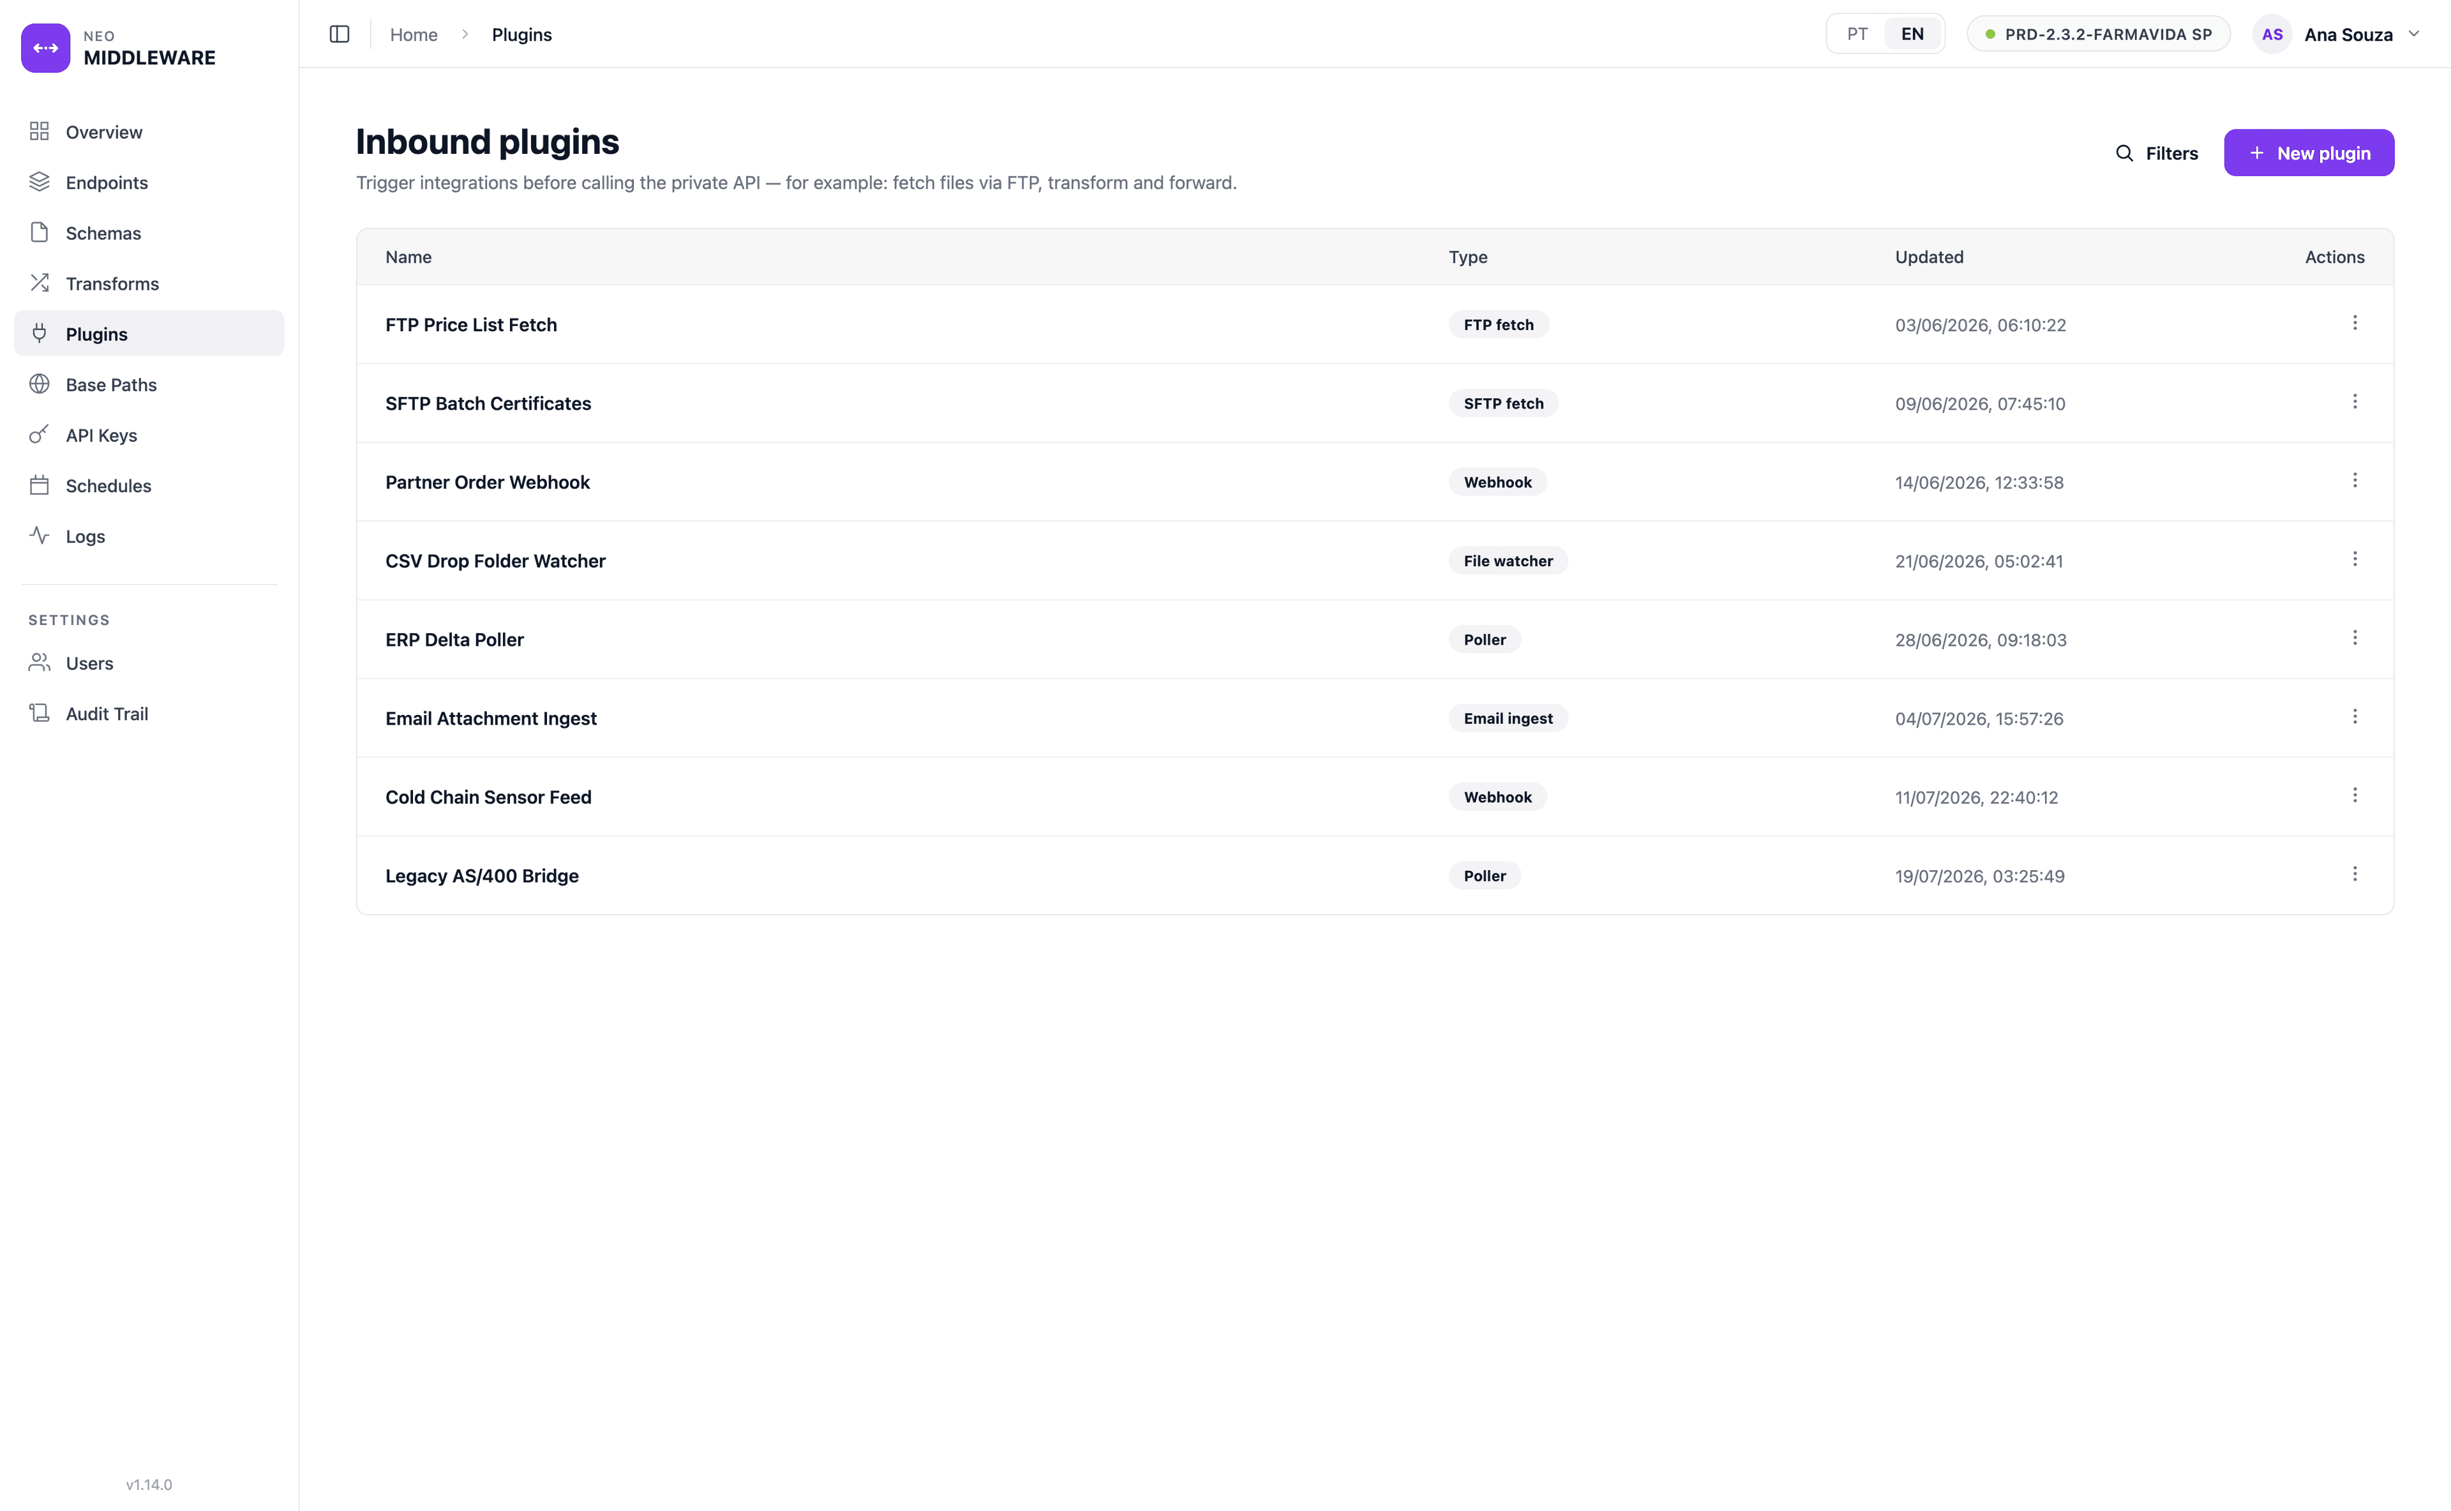The height and width of the screenshot is (1511, 2451).
Task: Click the Email ingest type badge
Action: pos(1509,718)
